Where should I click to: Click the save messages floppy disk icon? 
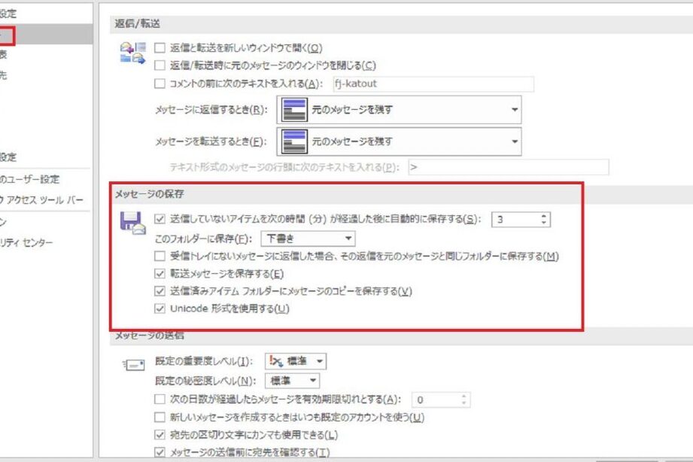[x=131, y=224]
